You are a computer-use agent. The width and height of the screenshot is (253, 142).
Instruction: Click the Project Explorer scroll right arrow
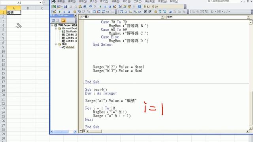[75, 132]
